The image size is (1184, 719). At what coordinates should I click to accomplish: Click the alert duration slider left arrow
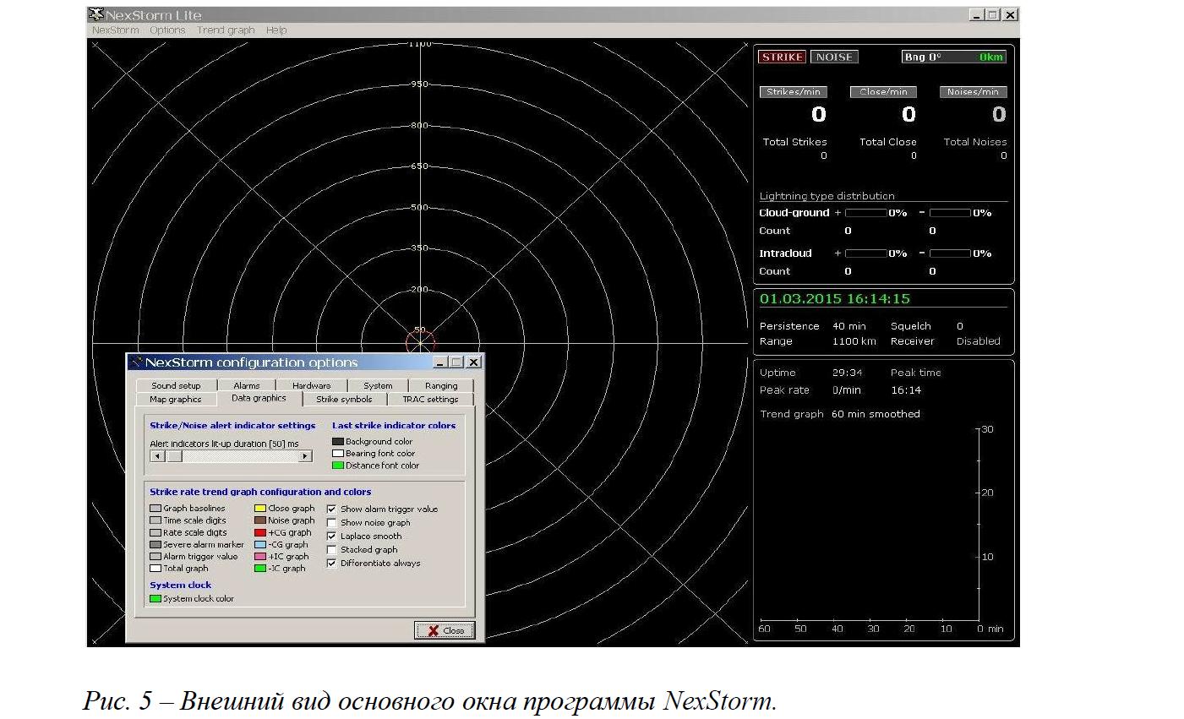[156, 456]
